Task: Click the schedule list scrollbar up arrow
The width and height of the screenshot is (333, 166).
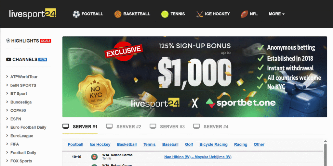Action: pos(325,141)
